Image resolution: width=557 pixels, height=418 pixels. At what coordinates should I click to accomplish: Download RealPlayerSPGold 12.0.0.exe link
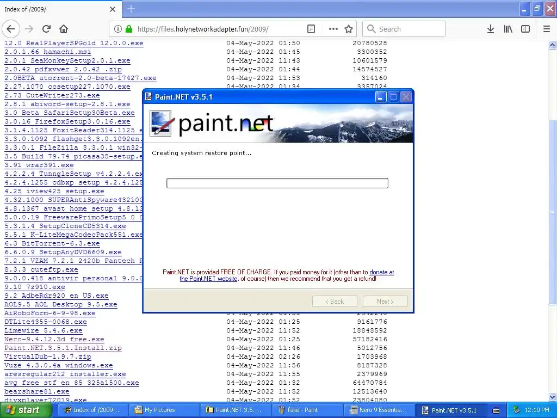[x=74, y=44]
